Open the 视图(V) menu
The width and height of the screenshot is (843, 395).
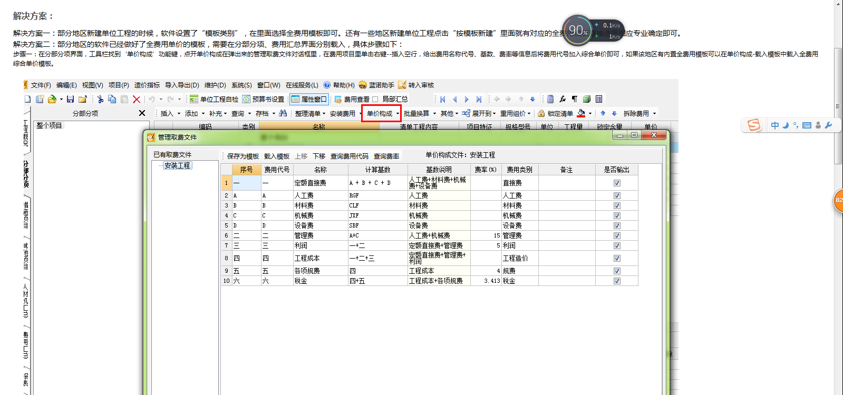coord(92,85)
